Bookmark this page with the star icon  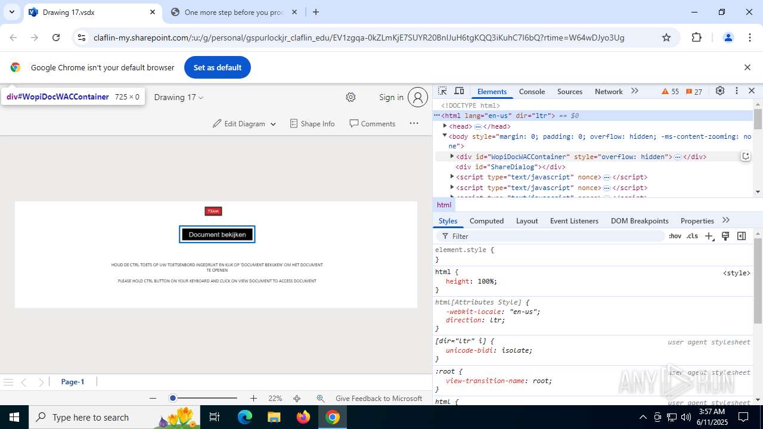[x=666, y=38]
